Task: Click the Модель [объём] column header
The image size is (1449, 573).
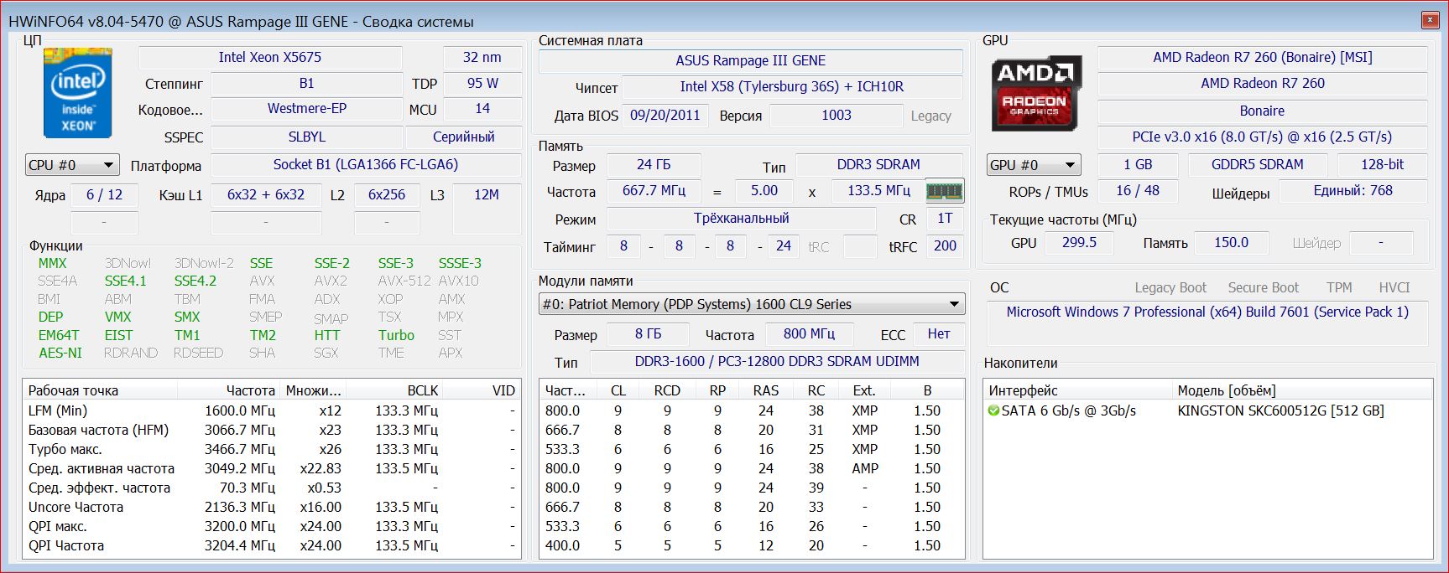Action: point(1302,390)
